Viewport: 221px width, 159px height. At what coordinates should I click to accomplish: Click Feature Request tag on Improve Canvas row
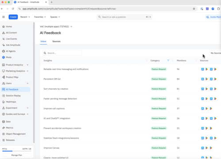(x=159, y=148)
